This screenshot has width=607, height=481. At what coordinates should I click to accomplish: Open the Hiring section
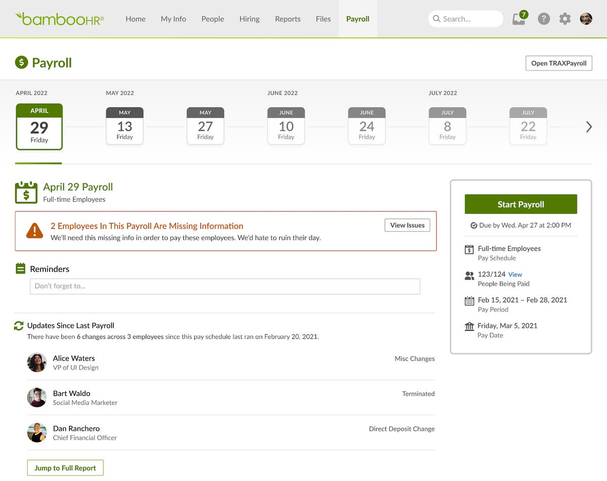(249, 19)
